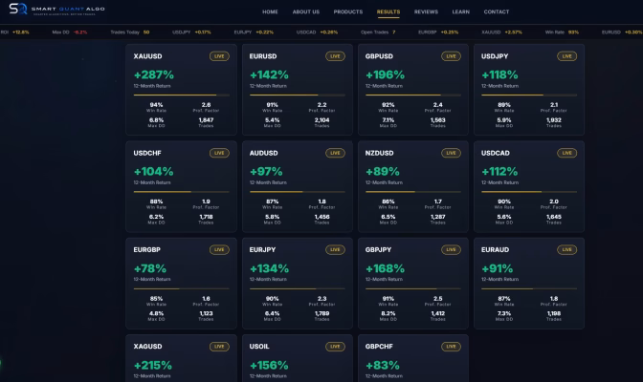Click the LIVE badge on GBPJPY card

pos(451,249)
